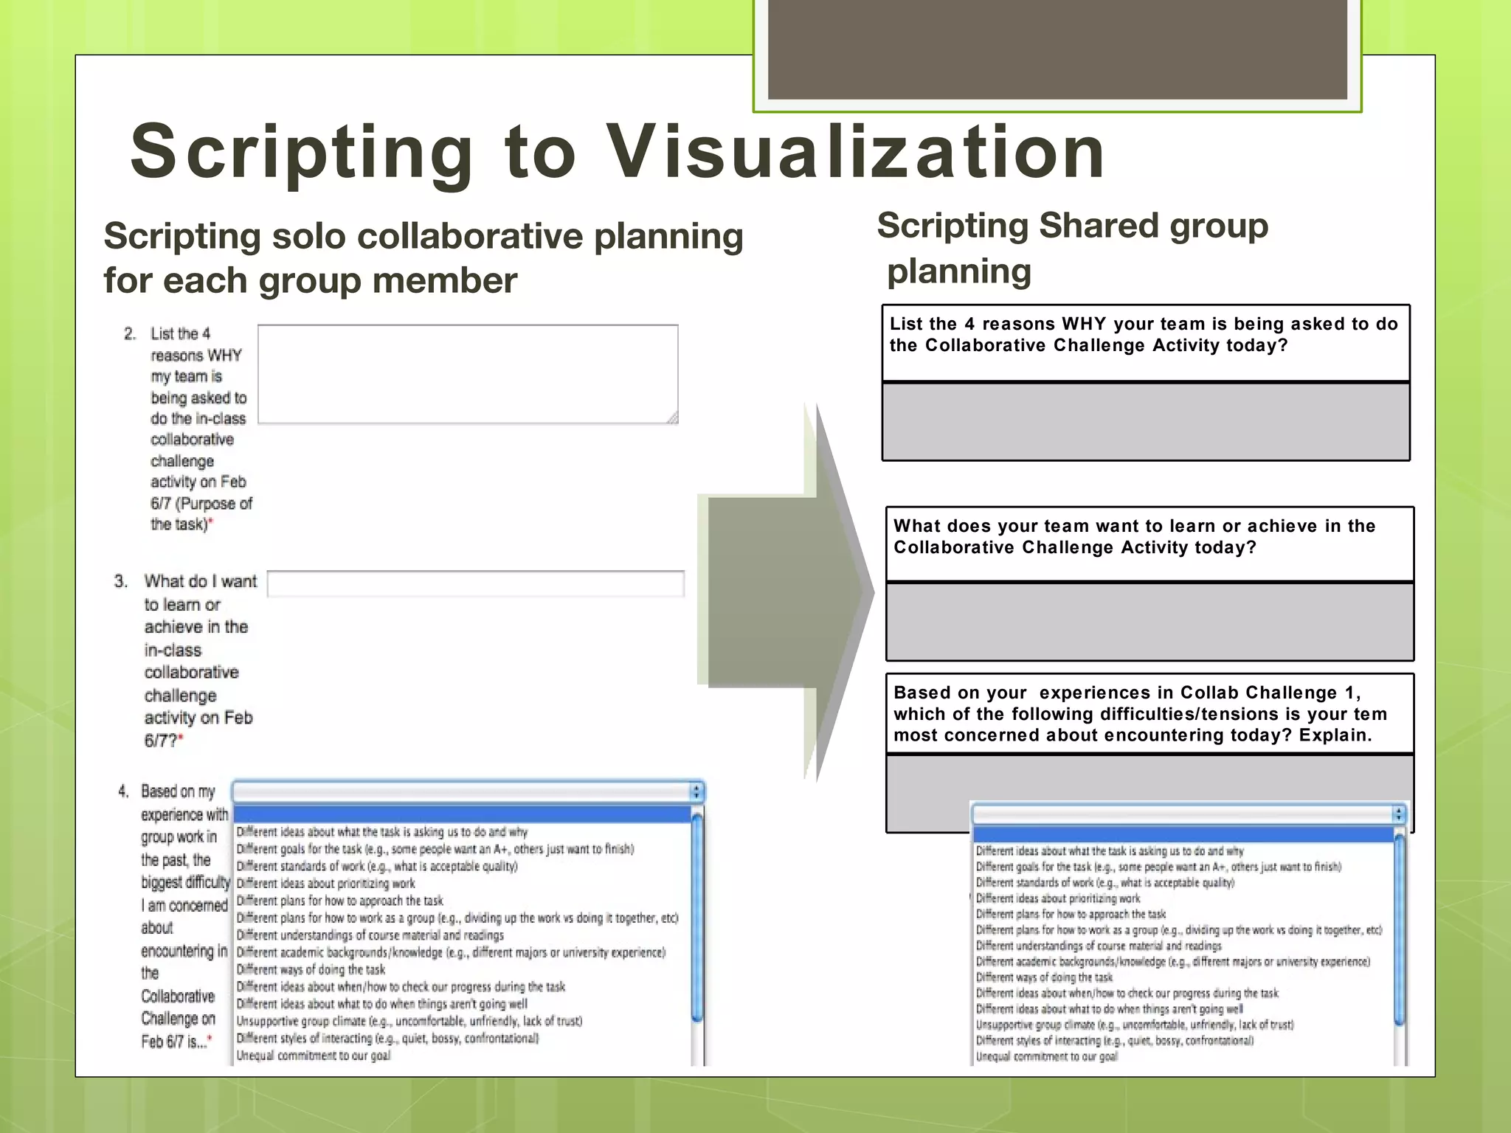Pick 'Unequal commitment to our goal' in shared group list
This screenshot has height=1133, width=1511.
pyautogui.click(x=1047, y=1057)
